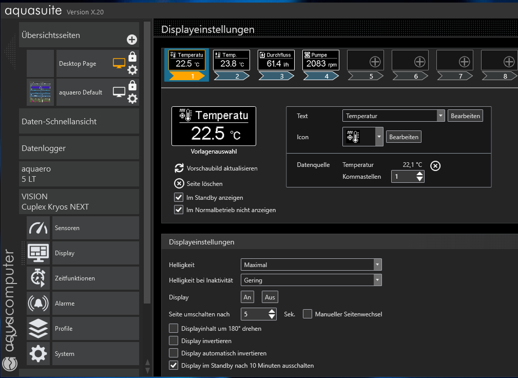Enable Display invertieren option
The image size is (518, 378).
click(x=174, y=341)
